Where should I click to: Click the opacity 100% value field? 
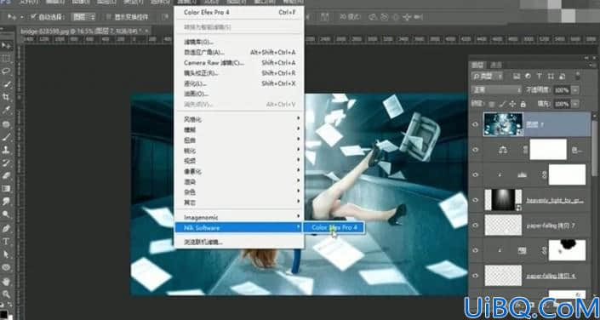tap(562, 90)
